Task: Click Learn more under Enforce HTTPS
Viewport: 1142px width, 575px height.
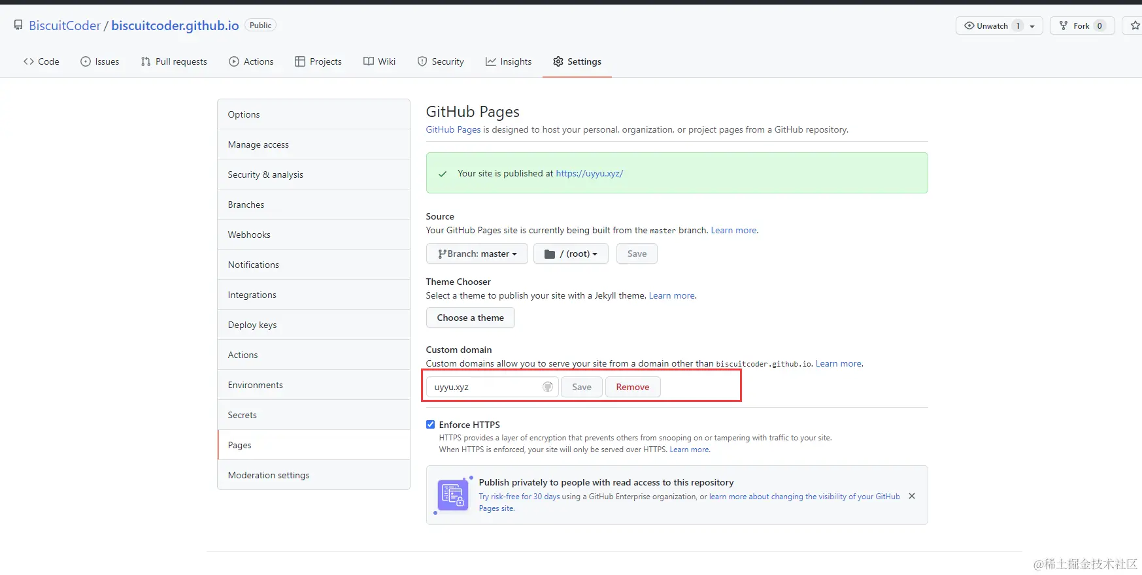Action: tap(689, 450)
